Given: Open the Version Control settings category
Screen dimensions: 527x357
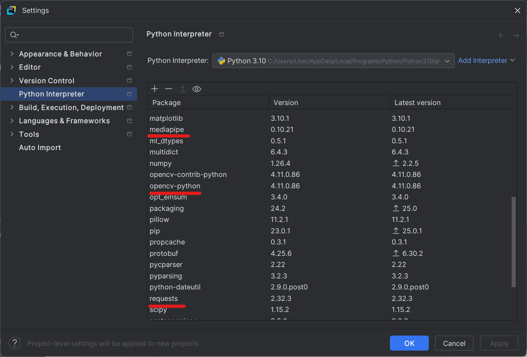Looking at the screenshot, I should click(47, 81).
